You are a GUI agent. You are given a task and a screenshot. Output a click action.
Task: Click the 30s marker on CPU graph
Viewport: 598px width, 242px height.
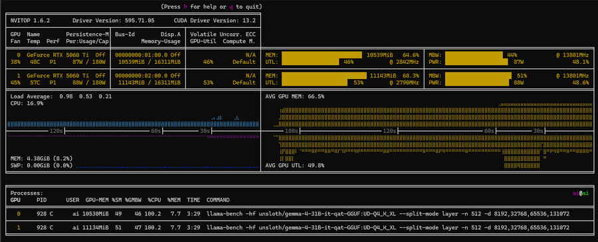click(x=205, y=130)
